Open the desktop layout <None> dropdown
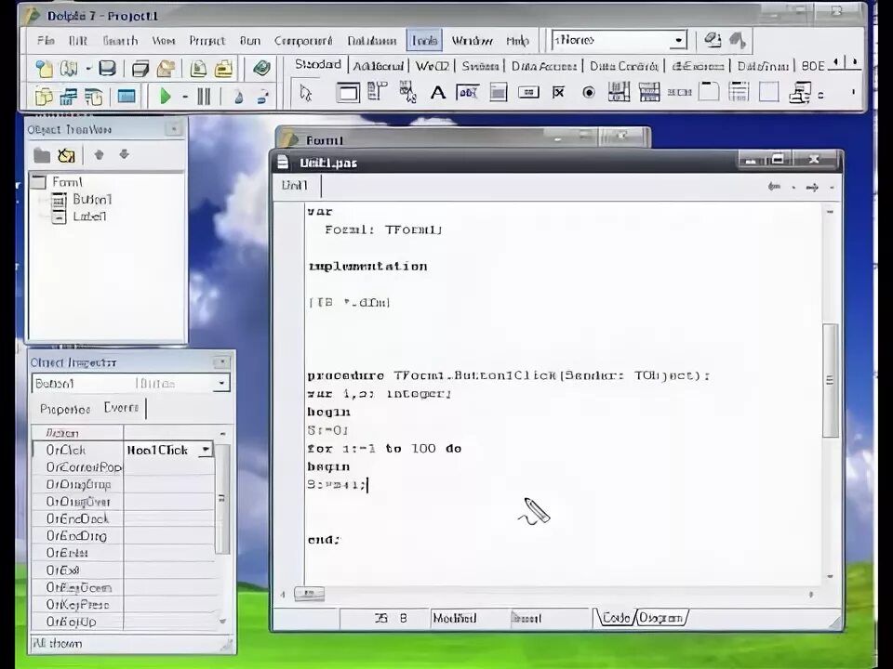Image resolution: width=893 pixels, height=669 pixels. click(678, 40)
